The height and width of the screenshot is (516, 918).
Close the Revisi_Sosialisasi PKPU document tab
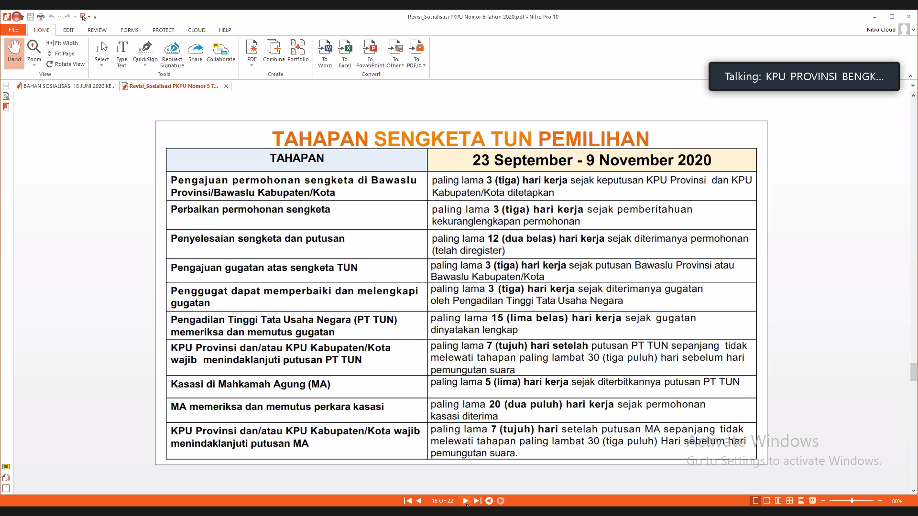226,86
